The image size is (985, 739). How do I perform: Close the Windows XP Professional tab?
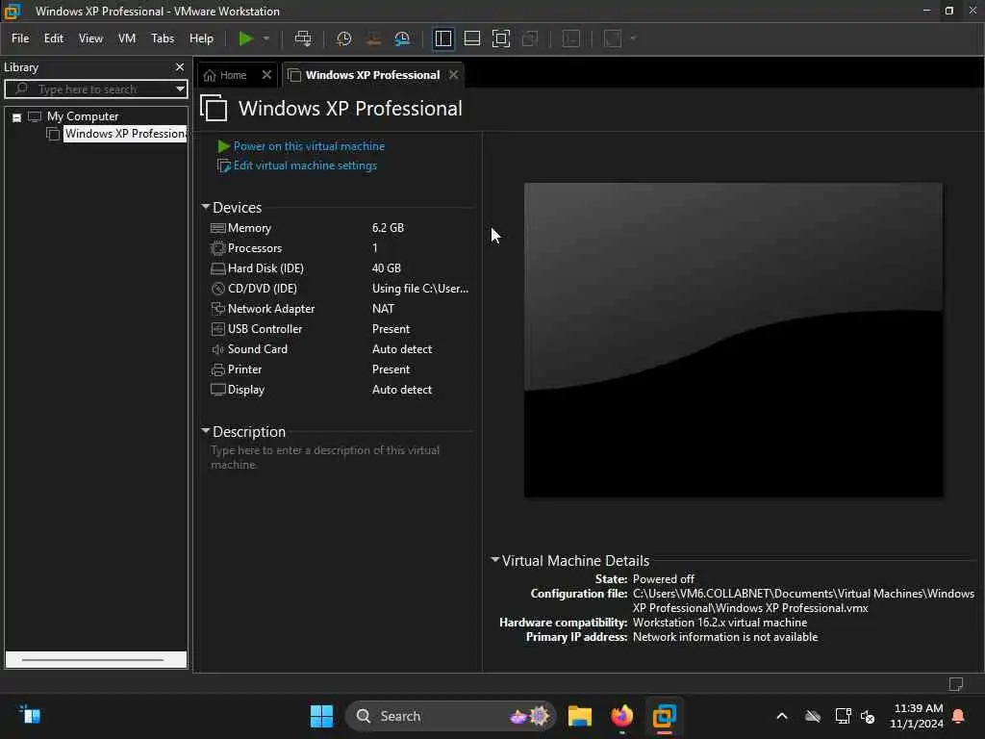pyautogui.click(x=454, y=75)
